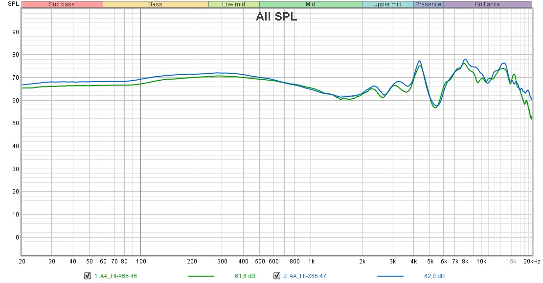Click the green line sample for trace 46

coord(201,276)
